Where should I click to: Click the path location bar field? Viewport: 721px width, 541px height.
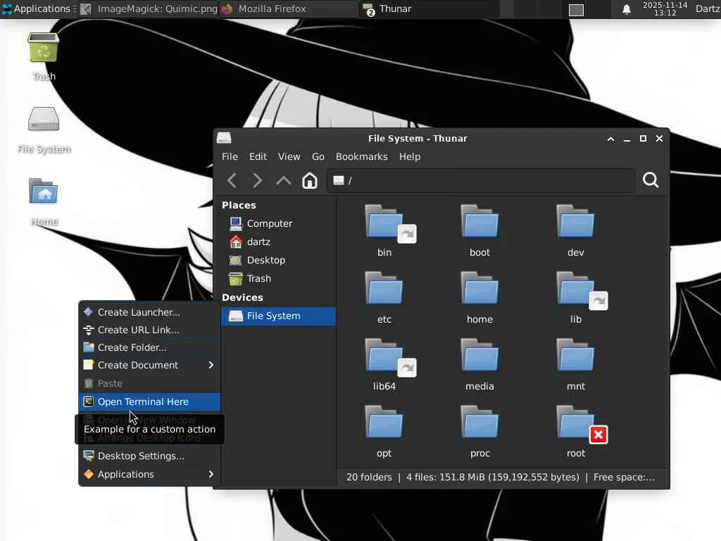(486, 180)
